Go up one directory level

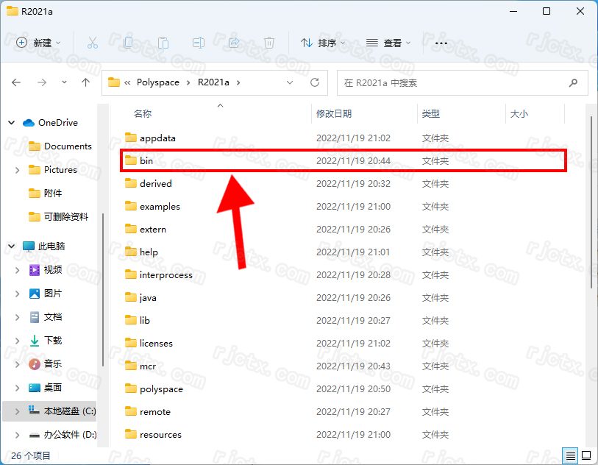(x=85, y=82)
